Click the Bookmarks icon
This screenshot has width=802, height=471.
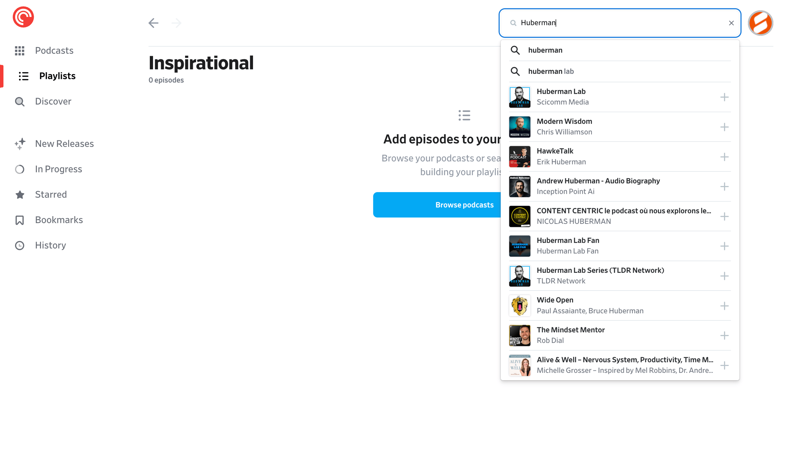tap(20, 220)
